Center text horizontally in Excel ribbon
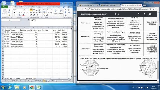160x90 pixels. tap(34, 12)
